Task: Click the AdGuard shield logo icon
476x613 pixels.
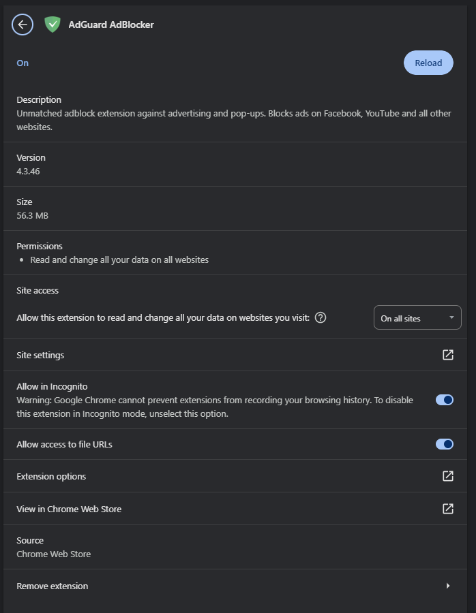Action: 53,25
